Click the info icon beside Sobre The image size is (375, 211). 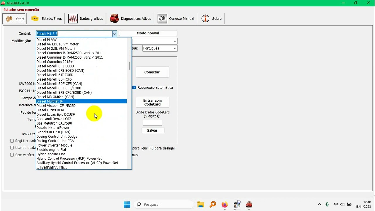205,18
